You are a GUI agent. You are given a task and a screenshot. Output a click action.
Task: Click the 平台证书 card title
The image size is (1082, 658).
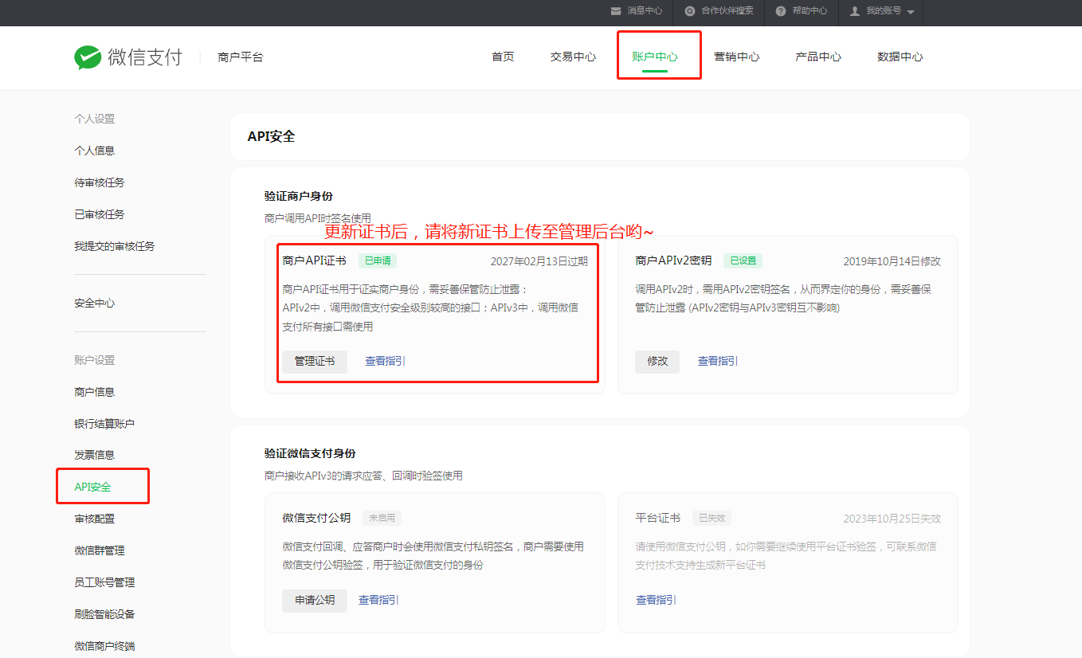658,518
